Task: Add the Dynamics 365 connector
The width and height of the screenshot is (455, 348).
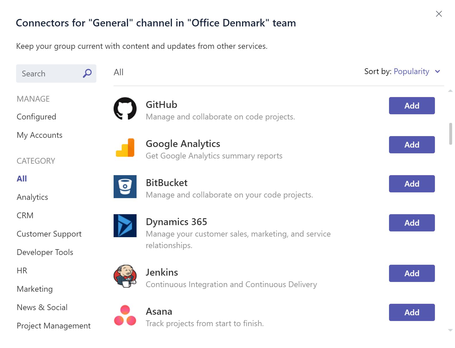Action: click(412, 223)
